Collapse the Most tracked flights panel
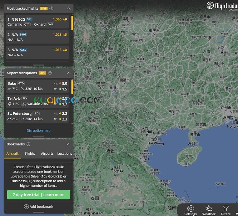Image resolution: width=238 pixels, height=216 pixels. tap(69, 9)
